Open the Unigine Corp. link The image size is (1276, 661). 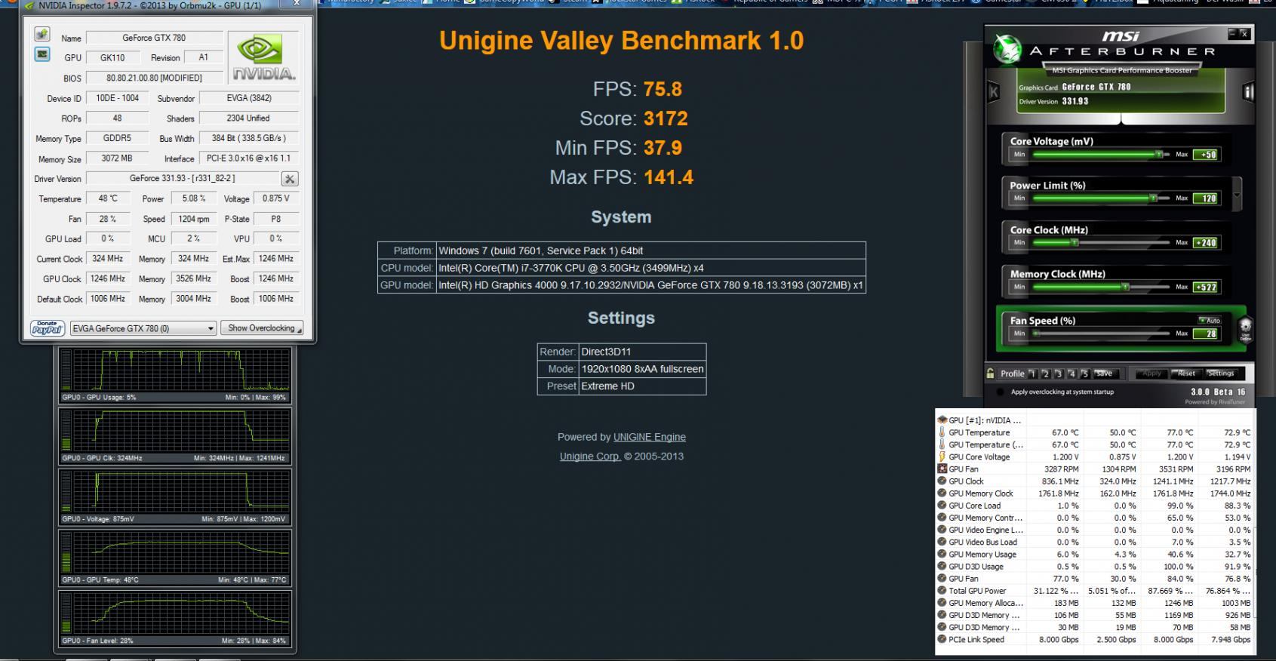pos(590,457)
